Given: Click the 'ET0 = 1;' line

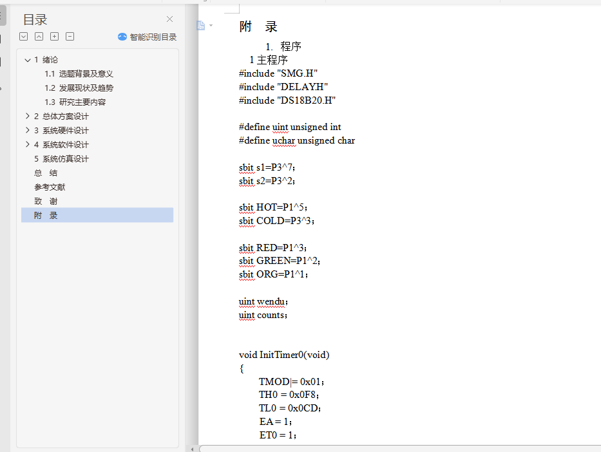Looking at the screenshot, I should [x=278, y=435].
